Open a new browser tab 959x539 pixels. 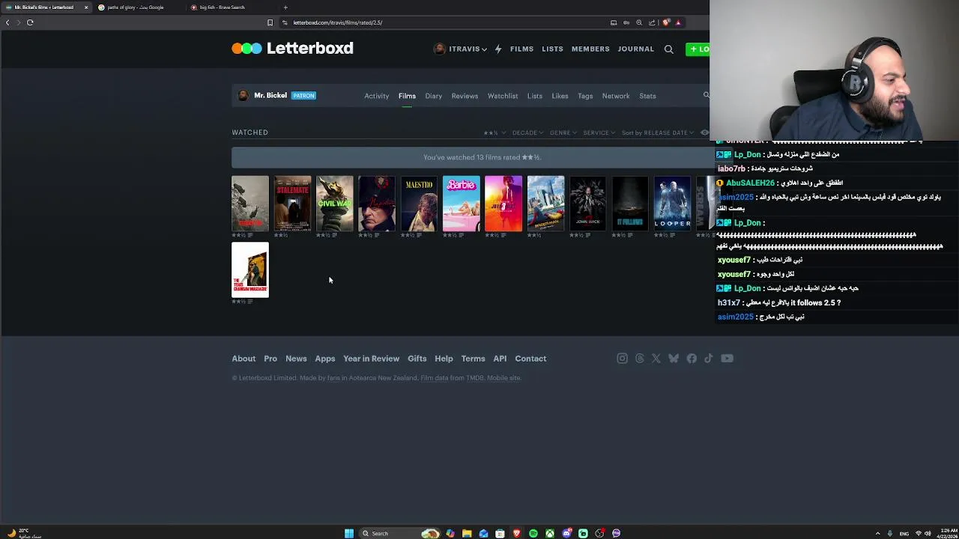click(x=285, y=7)
